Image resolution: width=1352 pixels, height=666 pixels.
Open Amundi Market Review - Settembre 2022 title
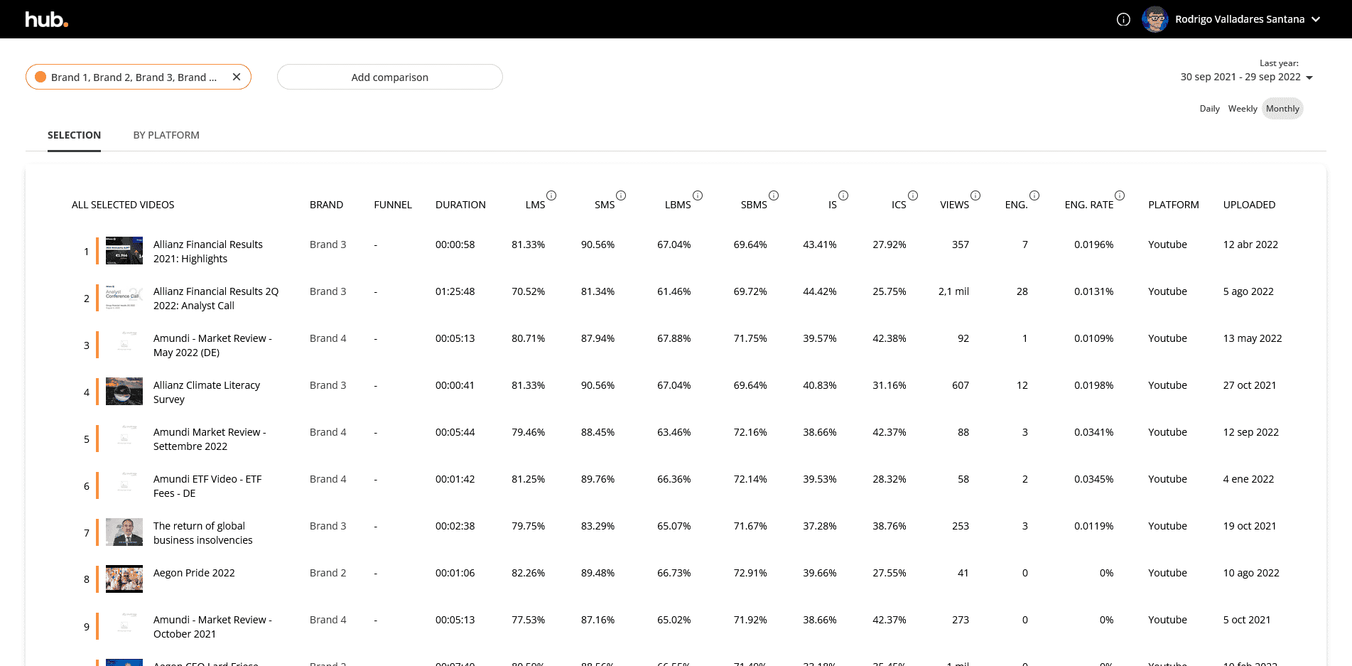point(210,439)
